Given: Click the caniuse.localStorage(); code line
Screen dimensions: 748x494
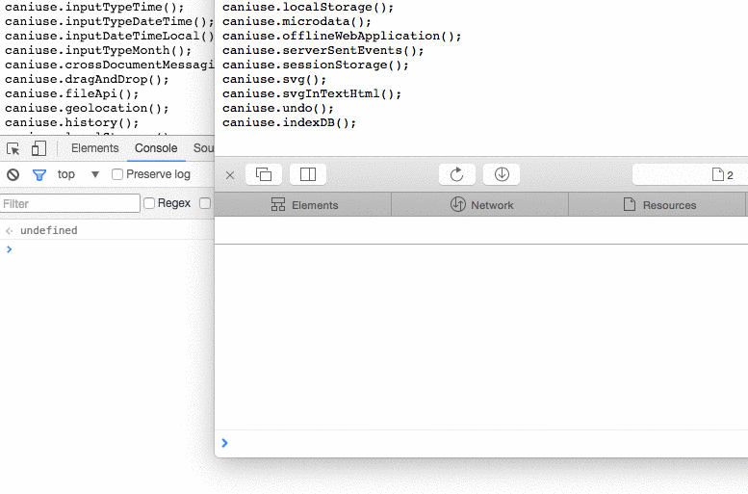Looking at the screenshot, I should tap(308, 7).
